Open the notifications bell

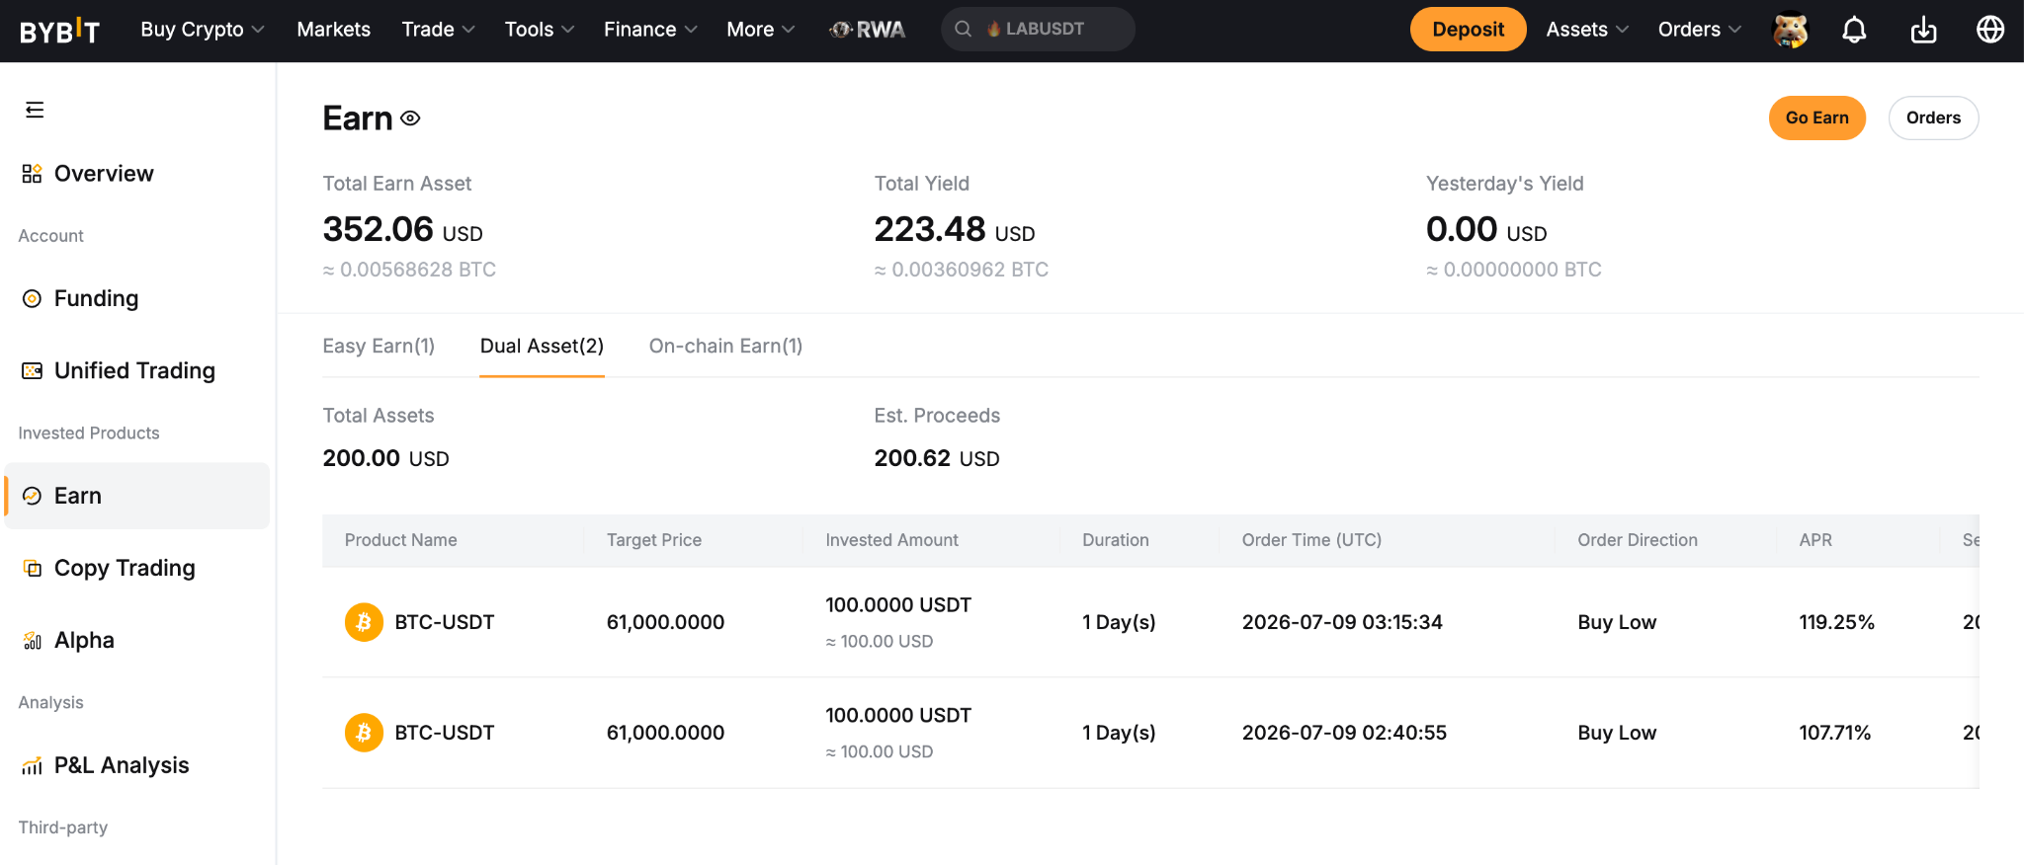pos(1854,30)
